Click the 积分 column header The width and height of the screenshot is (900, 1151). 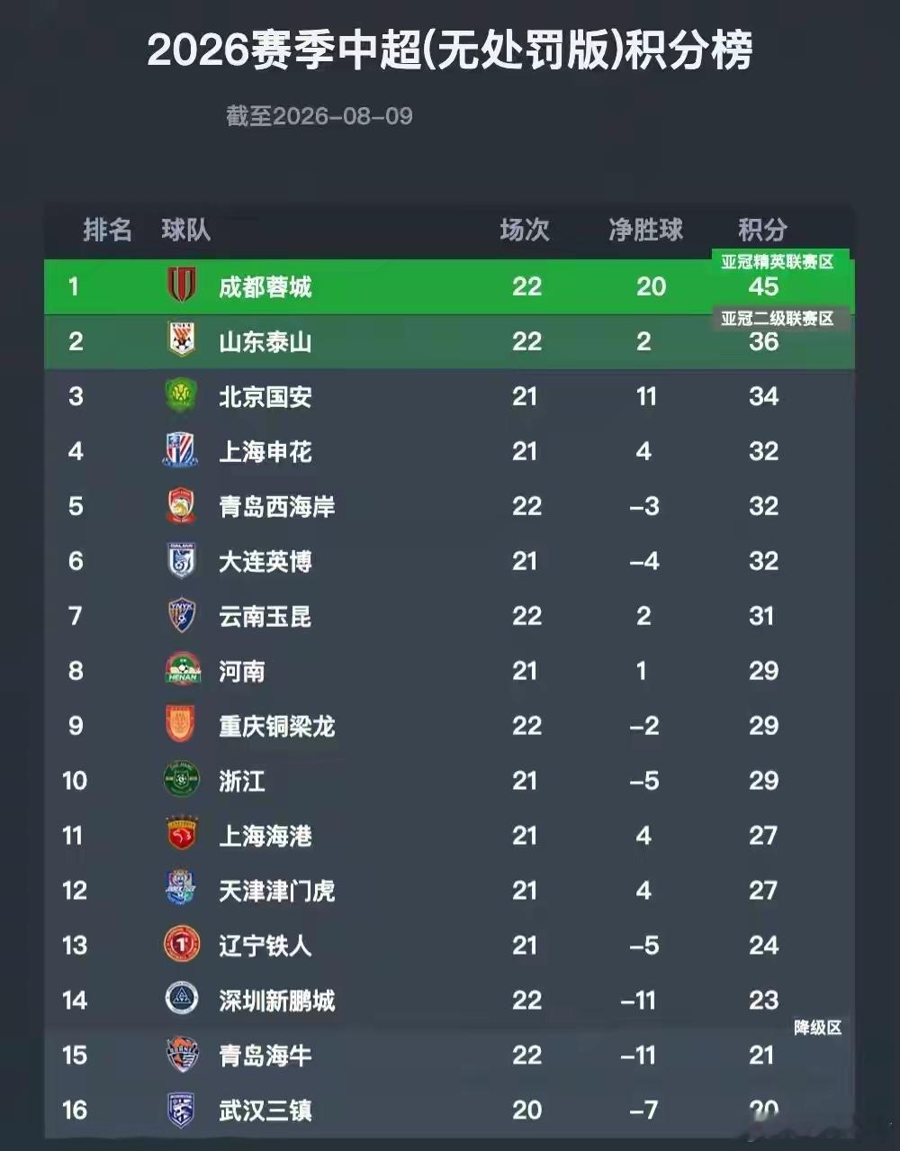tap(762, 230)
